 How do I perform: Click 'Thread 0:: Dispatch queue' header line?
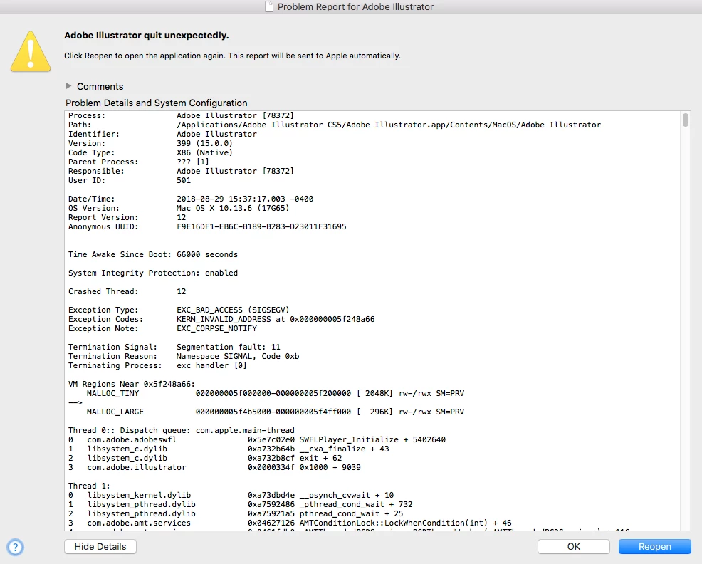(x=181, y=431)
